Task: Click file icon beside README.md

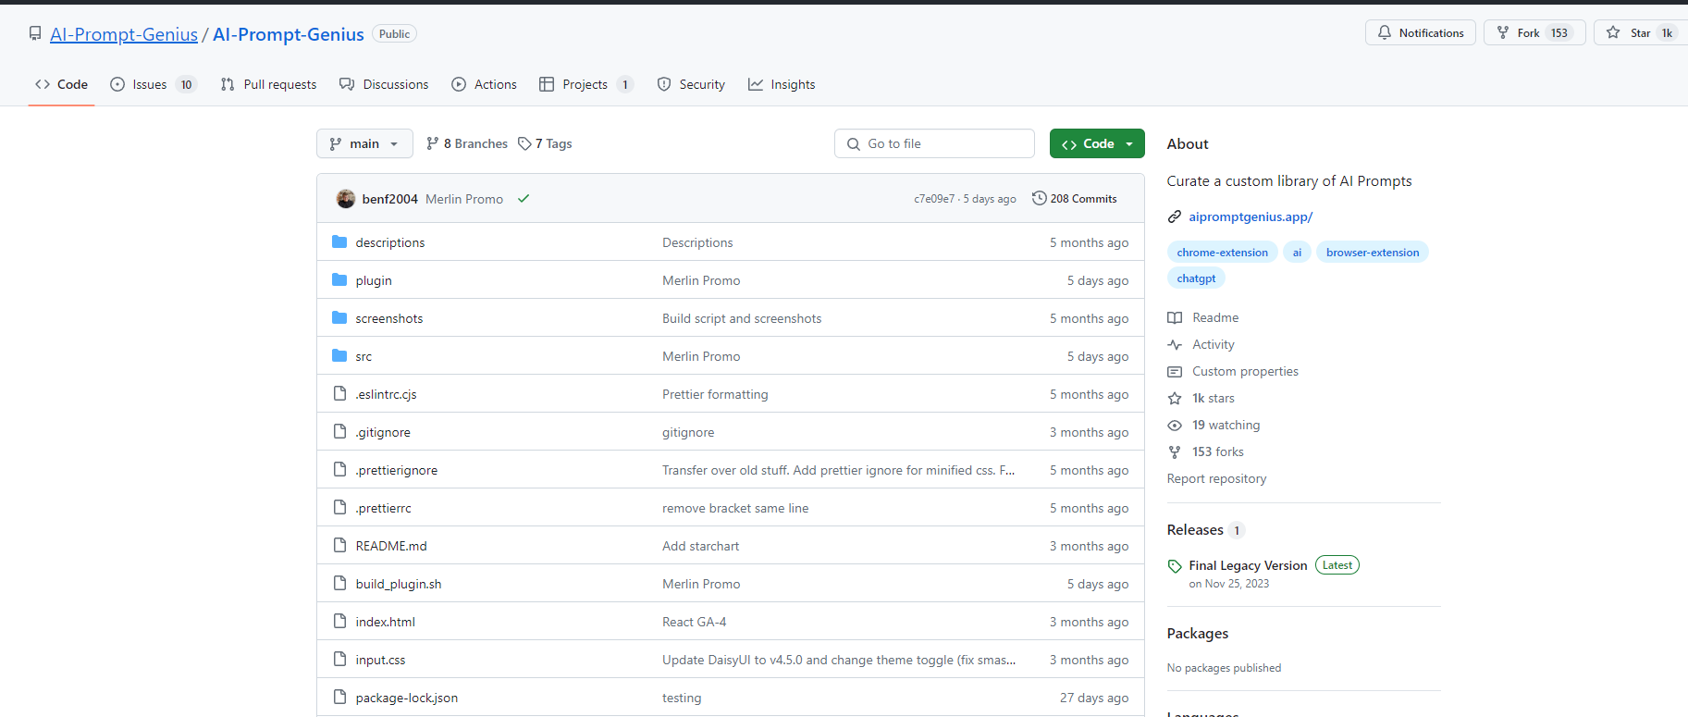Action: [x=339, y=546]
